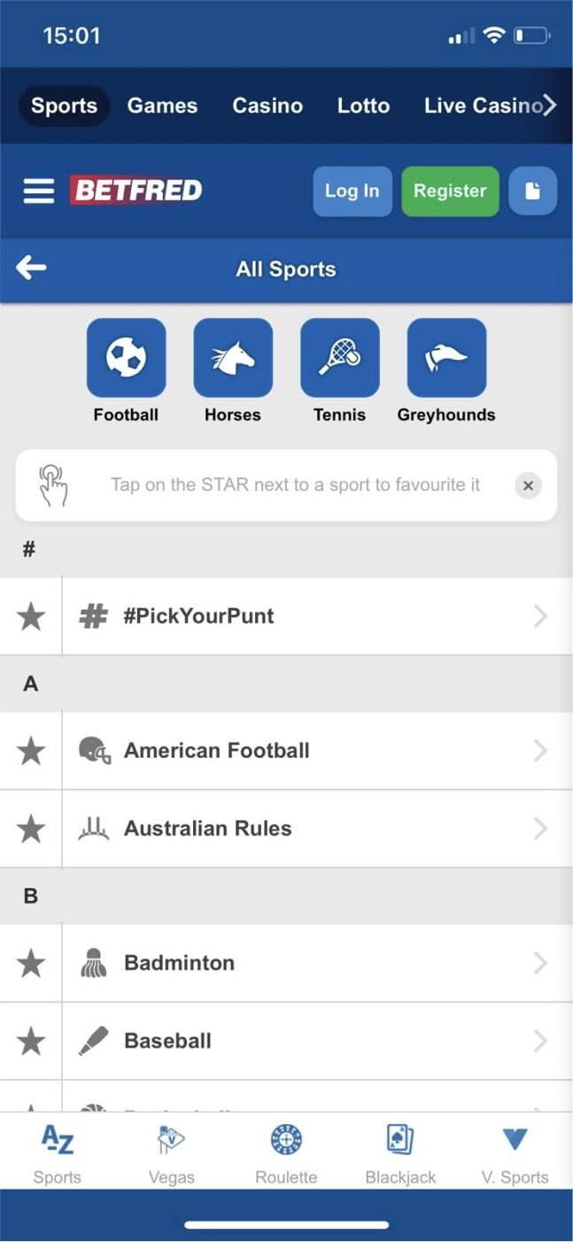Screen dimensions: 573x1242
Task: Open the Football quick link icon
Action: 126,357
